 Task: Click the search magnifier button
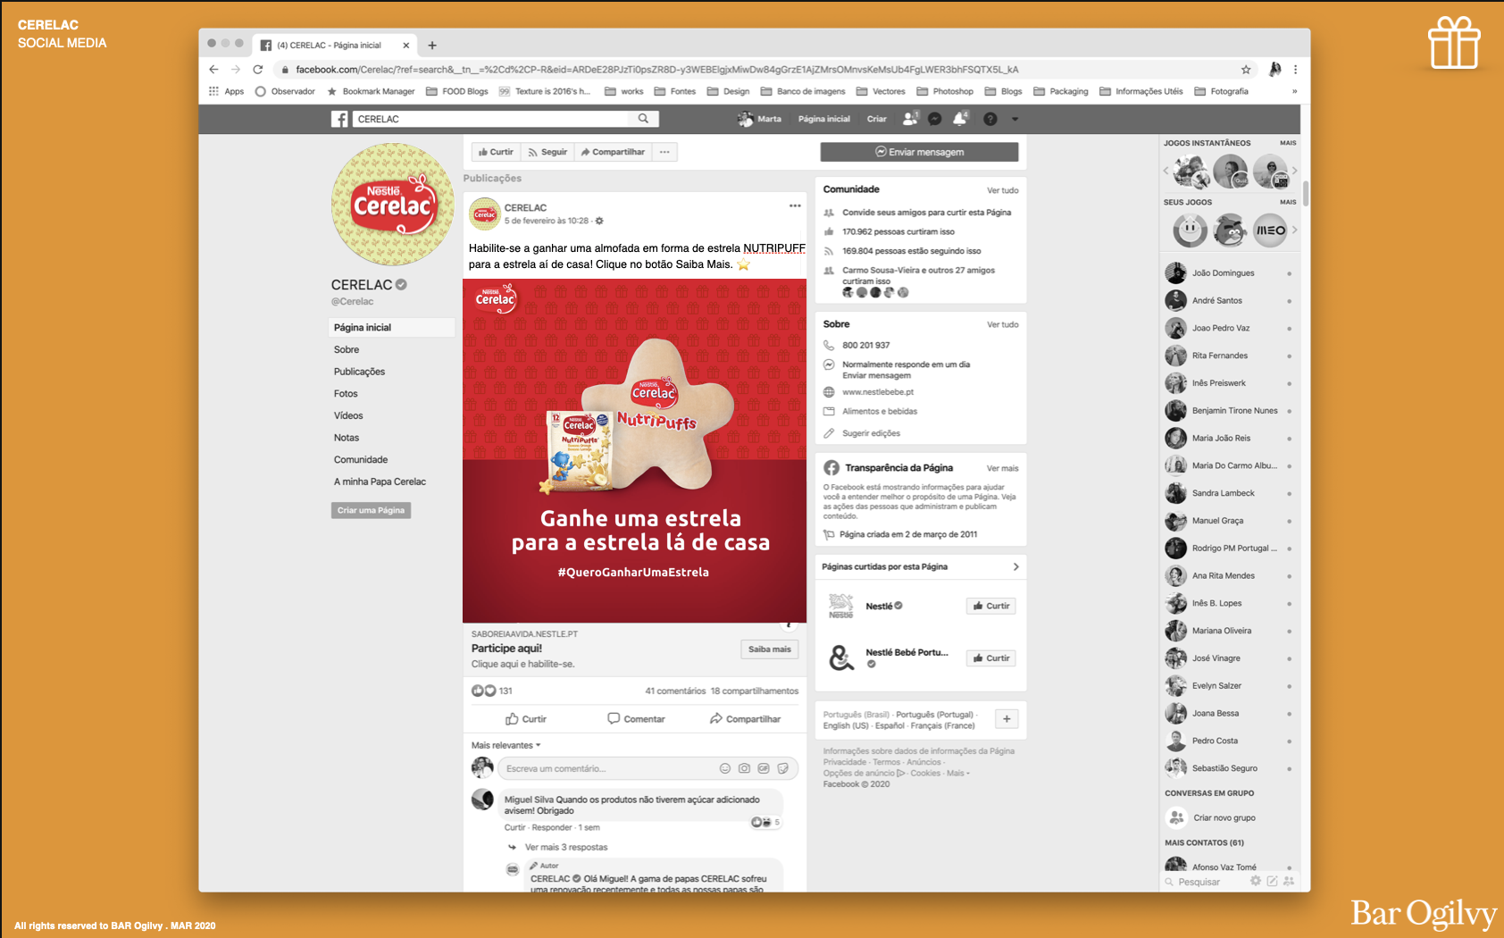643,119
